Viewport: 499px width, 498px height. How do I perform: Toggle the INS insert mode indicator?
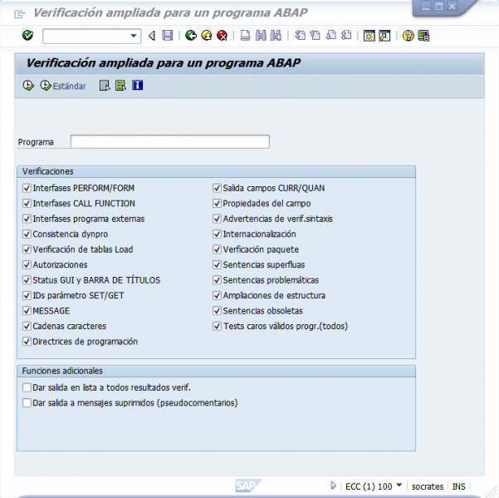[458, 486]
